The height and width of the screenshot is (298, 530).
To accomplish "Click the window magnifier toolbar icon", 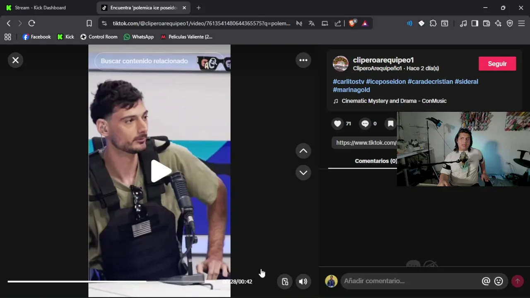I will pyautogui.click(x=445, y=24).
